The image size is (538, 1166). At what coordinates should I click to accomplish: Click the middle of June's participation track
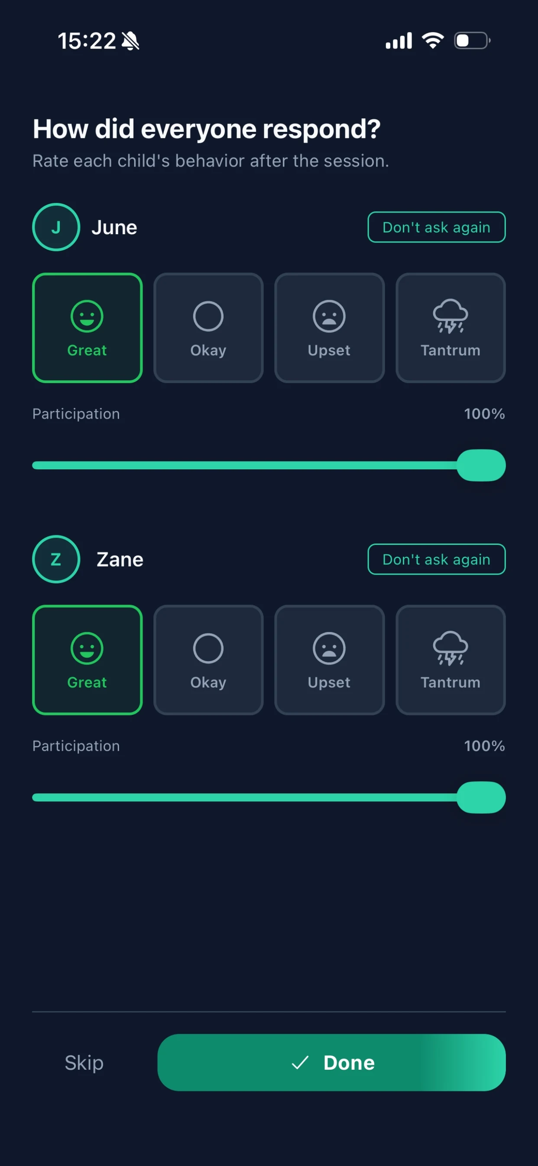click(x=269, y=465)
